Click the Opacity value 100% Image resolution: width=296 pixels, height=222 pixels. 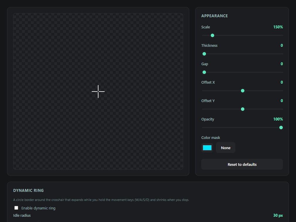click(x=278, y=119)
